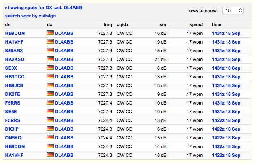The height and width of the screenshot is (163, 254).
Task: Click 'search spot by callsign' link
Action: tap(30, 16)
